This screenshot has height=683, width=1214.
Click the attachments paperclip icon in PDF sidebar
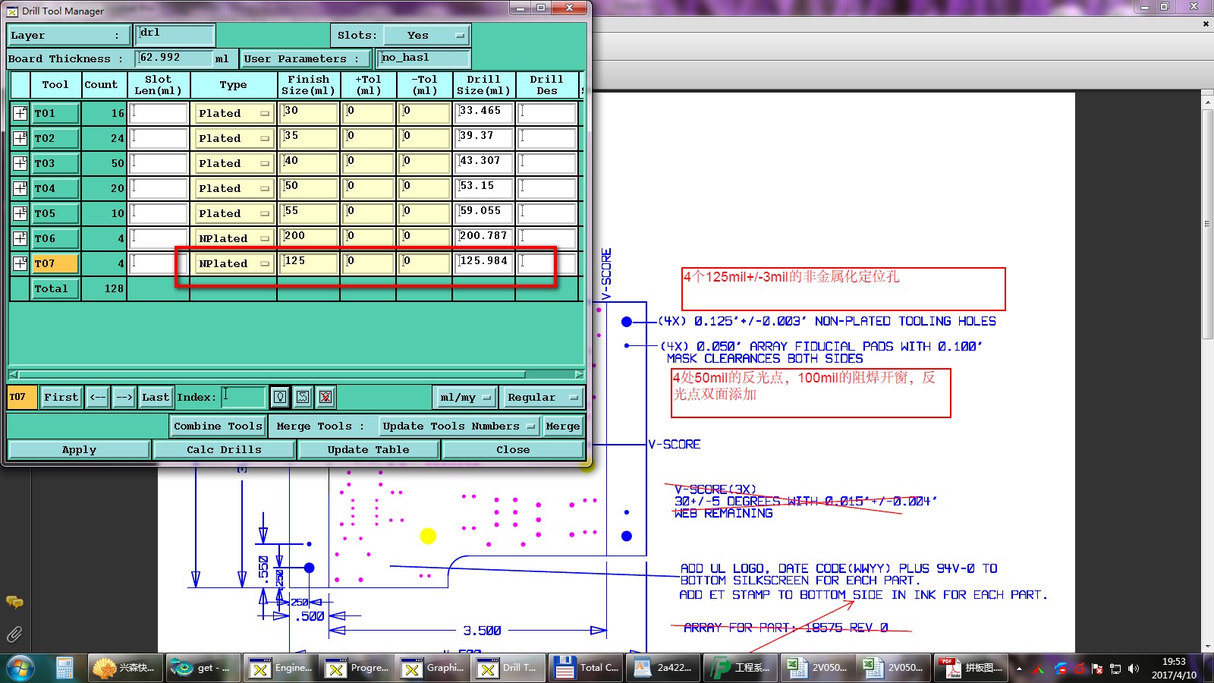pos(14,634)
